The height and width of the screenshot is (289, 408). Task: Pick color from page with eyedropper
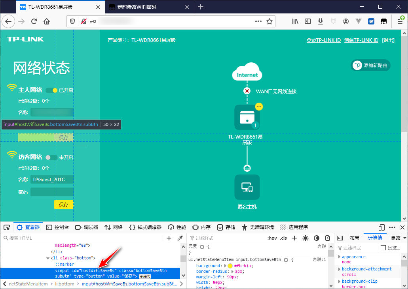(180, 238)
